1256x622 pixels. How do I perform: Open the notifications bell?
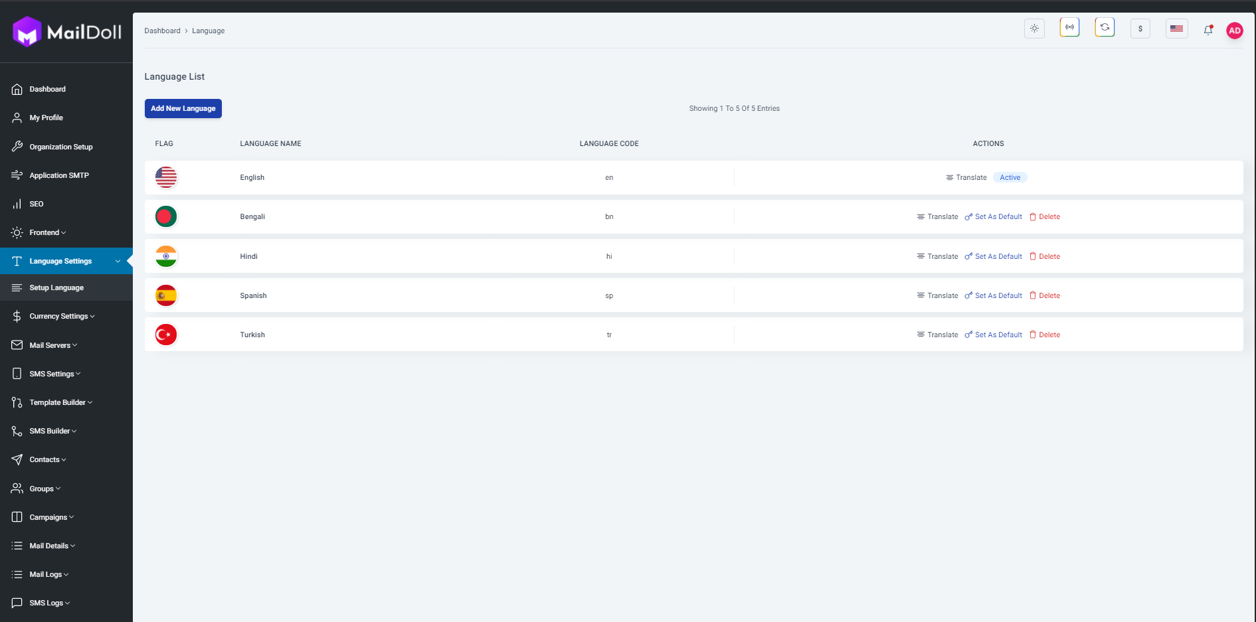1208,30
